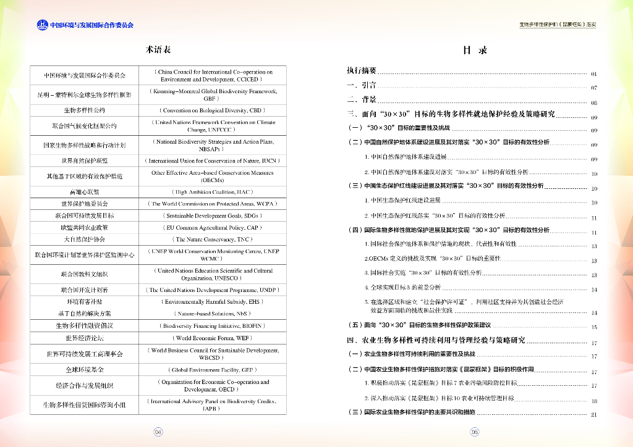
Task: Click the cell Other Effective Area-based Conservation Measures
Action: point(213,176)
